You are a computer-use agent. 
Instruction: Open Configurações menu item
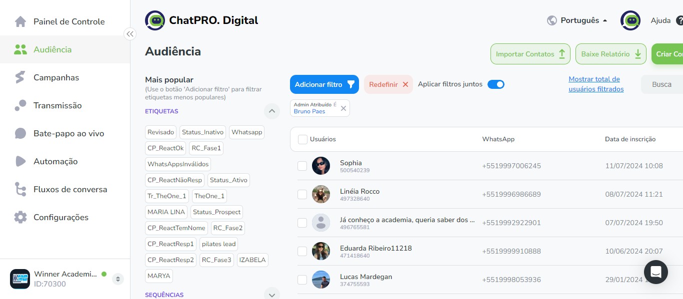[x=65, y=217]
